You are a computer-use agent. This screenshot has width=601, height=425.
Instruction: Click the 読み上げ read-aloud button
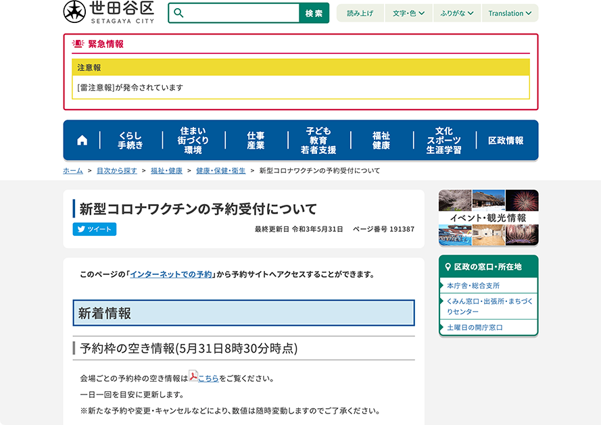click(x=360, y=13)
